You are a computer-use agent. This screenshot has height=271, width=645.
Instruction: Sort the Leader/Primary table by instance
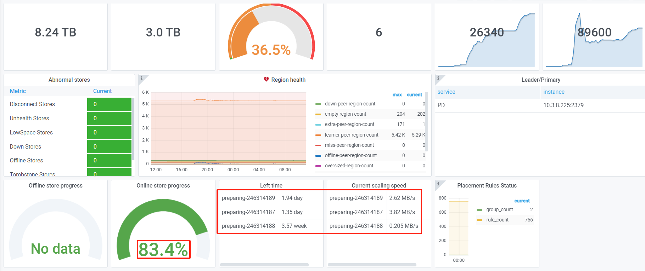[x=554, y=92]
